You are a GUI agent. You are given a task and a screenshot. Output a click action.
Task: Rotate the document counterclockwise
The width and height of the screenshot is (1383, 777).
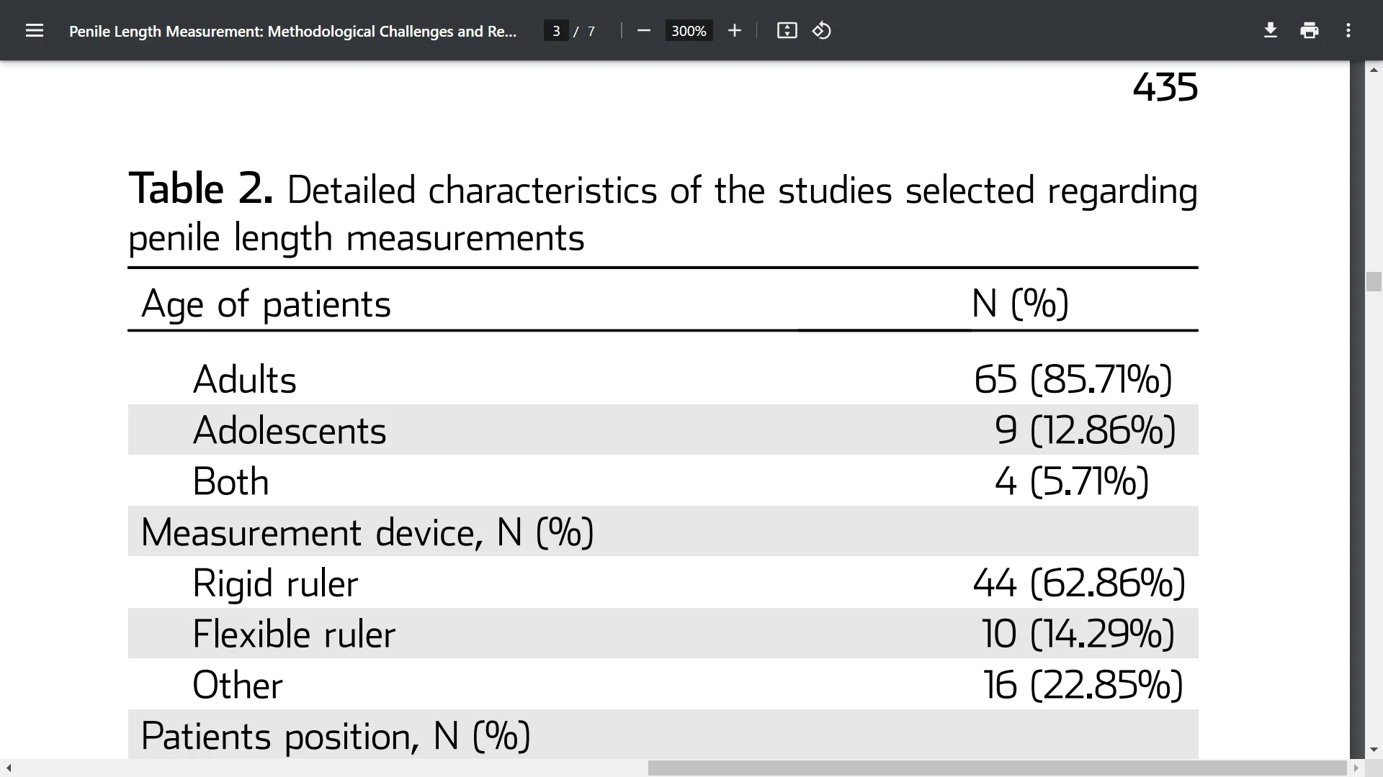822,30
